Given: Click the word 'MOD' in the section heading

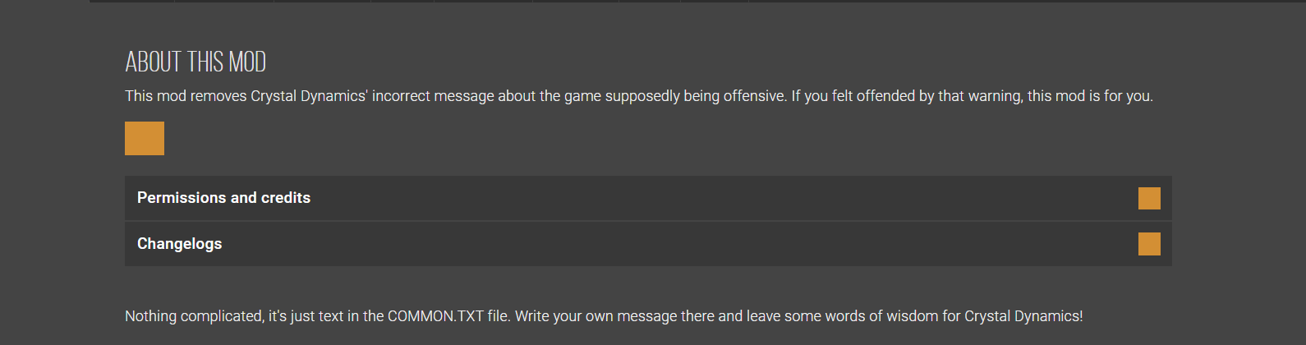Looking at the screenshot, I should pos(247,62).
